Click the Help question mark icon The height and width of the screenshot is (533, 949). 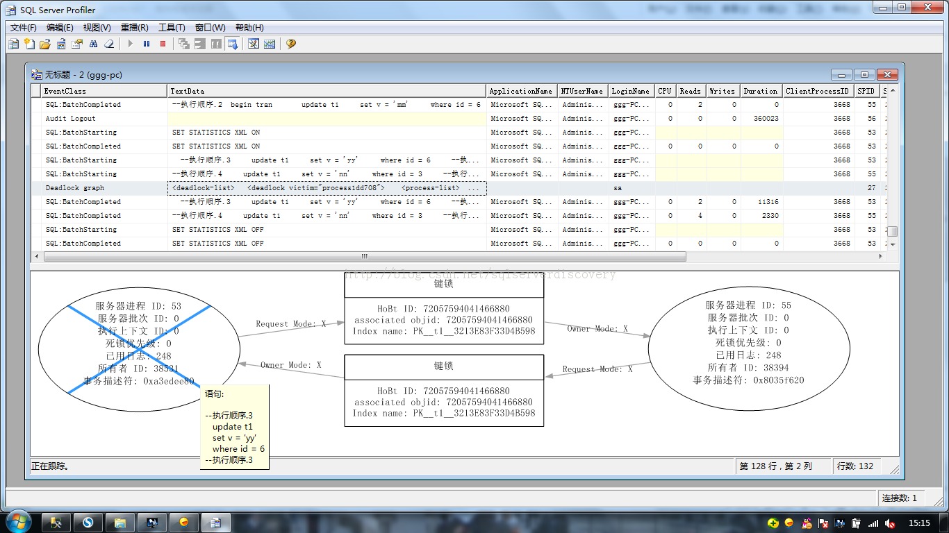[x=290, y=44]
